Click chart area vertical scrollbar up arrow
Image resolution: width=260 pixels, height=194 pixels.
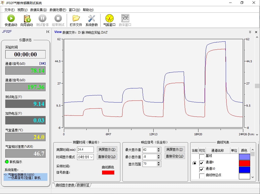257,37
